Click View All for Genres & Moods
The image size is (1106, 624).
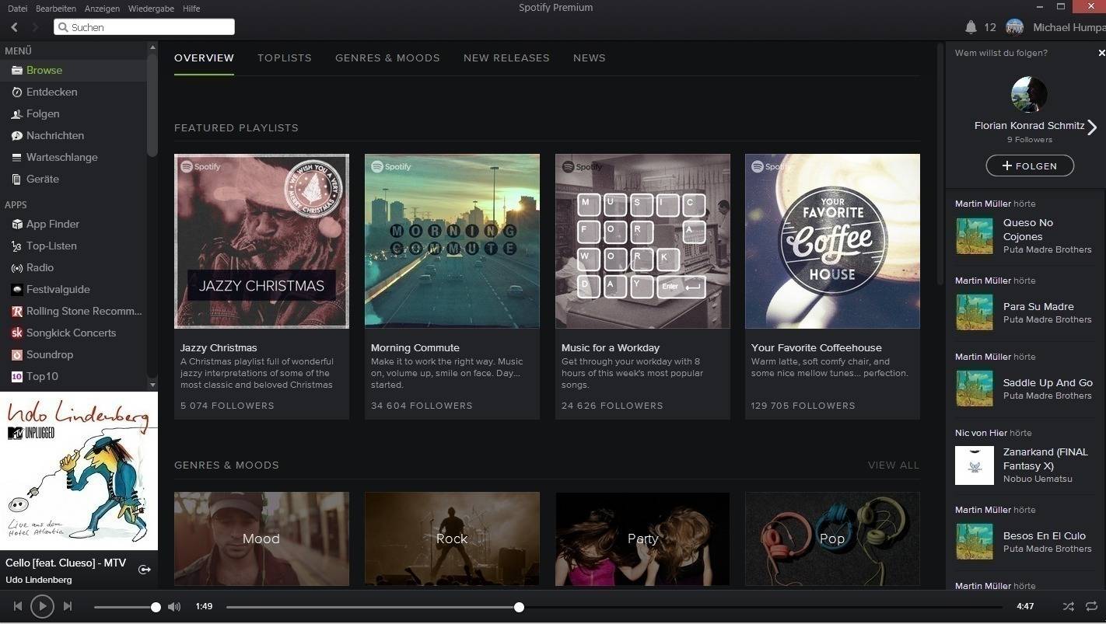pyautogui.click(x=894, y=465)
